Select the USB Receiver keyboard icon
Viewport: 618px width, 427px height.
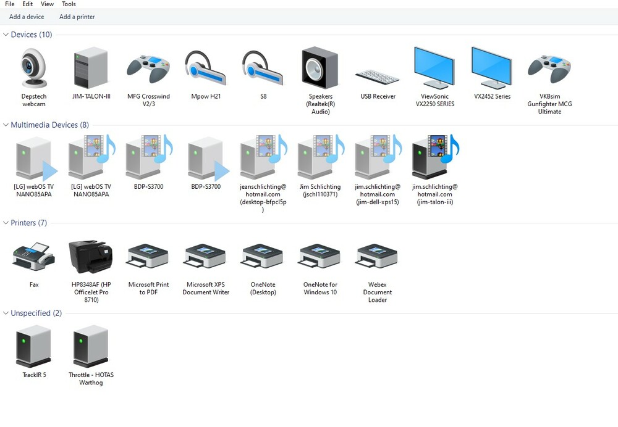(x=377, y=77)
